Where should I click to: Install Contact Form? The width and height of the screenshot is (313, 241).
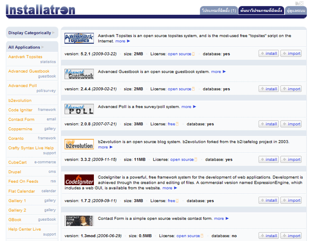[x=269, y=236]
